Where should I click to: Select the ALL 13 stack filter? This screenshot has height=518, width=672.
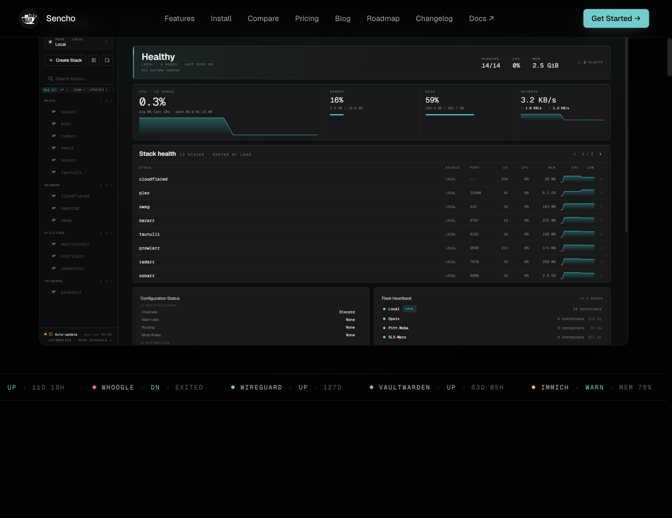50,90
